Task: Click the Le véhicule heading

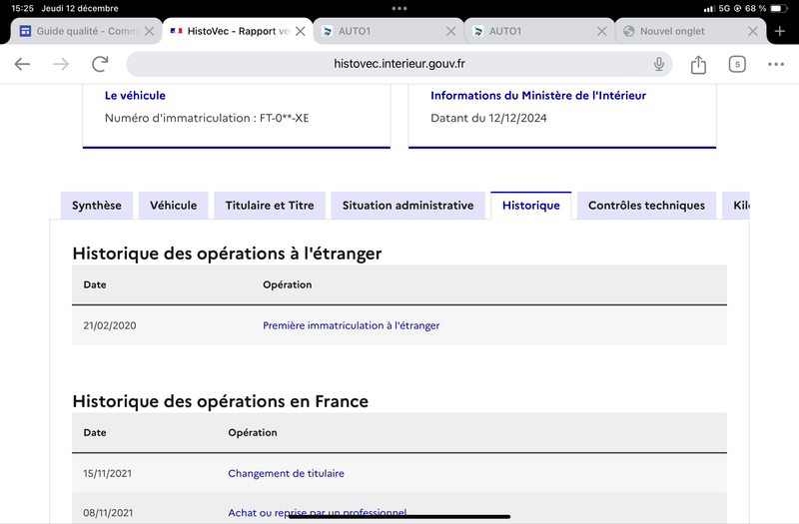Action: [135, 96]
